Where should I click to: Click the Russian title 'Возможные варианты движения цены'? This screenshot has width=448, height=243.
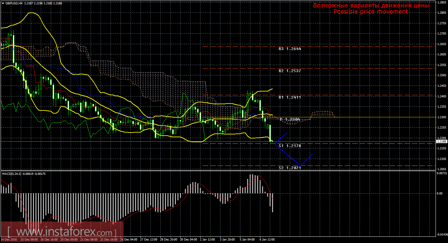point(371,6)
